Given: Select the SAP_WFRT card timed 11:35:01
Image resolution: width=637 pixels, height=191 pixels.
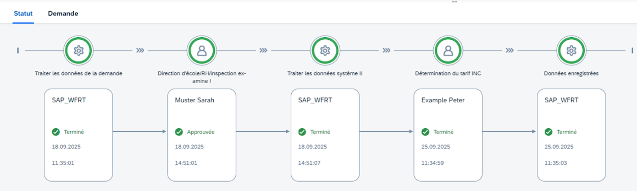Looking at the screenshot, I should click(x=78, y=135).
